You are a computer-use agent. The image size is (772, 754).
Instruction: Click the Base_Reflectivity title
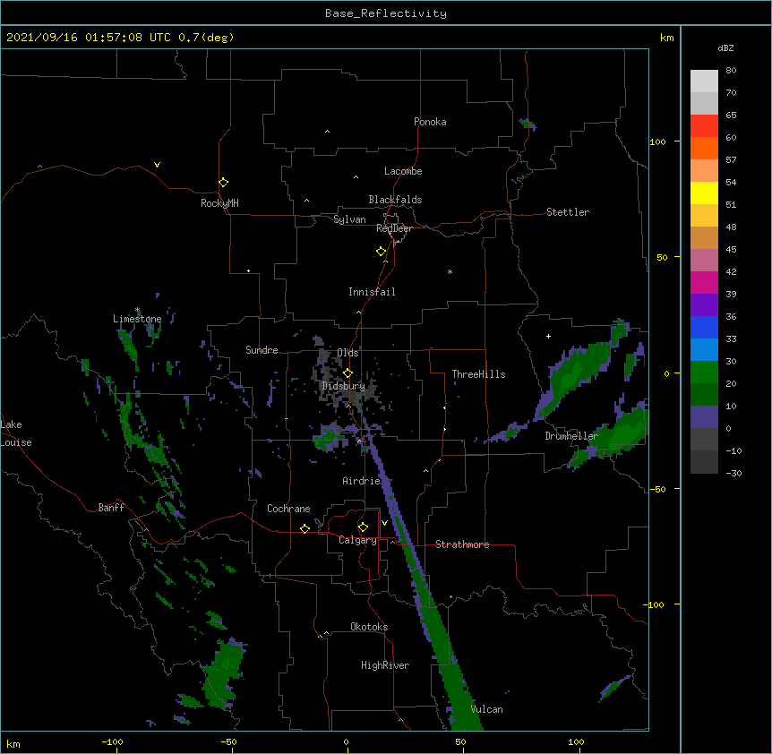click(x=386, y=13)
